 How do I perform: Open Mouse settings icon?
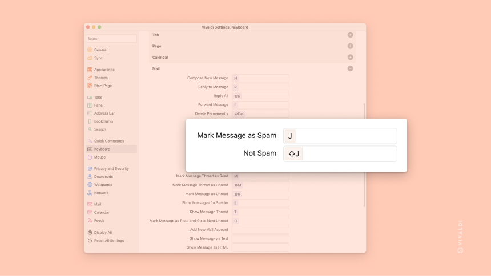point(90,157)
